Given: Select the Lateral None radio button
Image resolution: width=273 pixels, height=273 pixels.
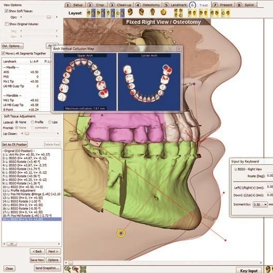Looking at the screenshot, I should pyautogui.click(x=17, y=122).
